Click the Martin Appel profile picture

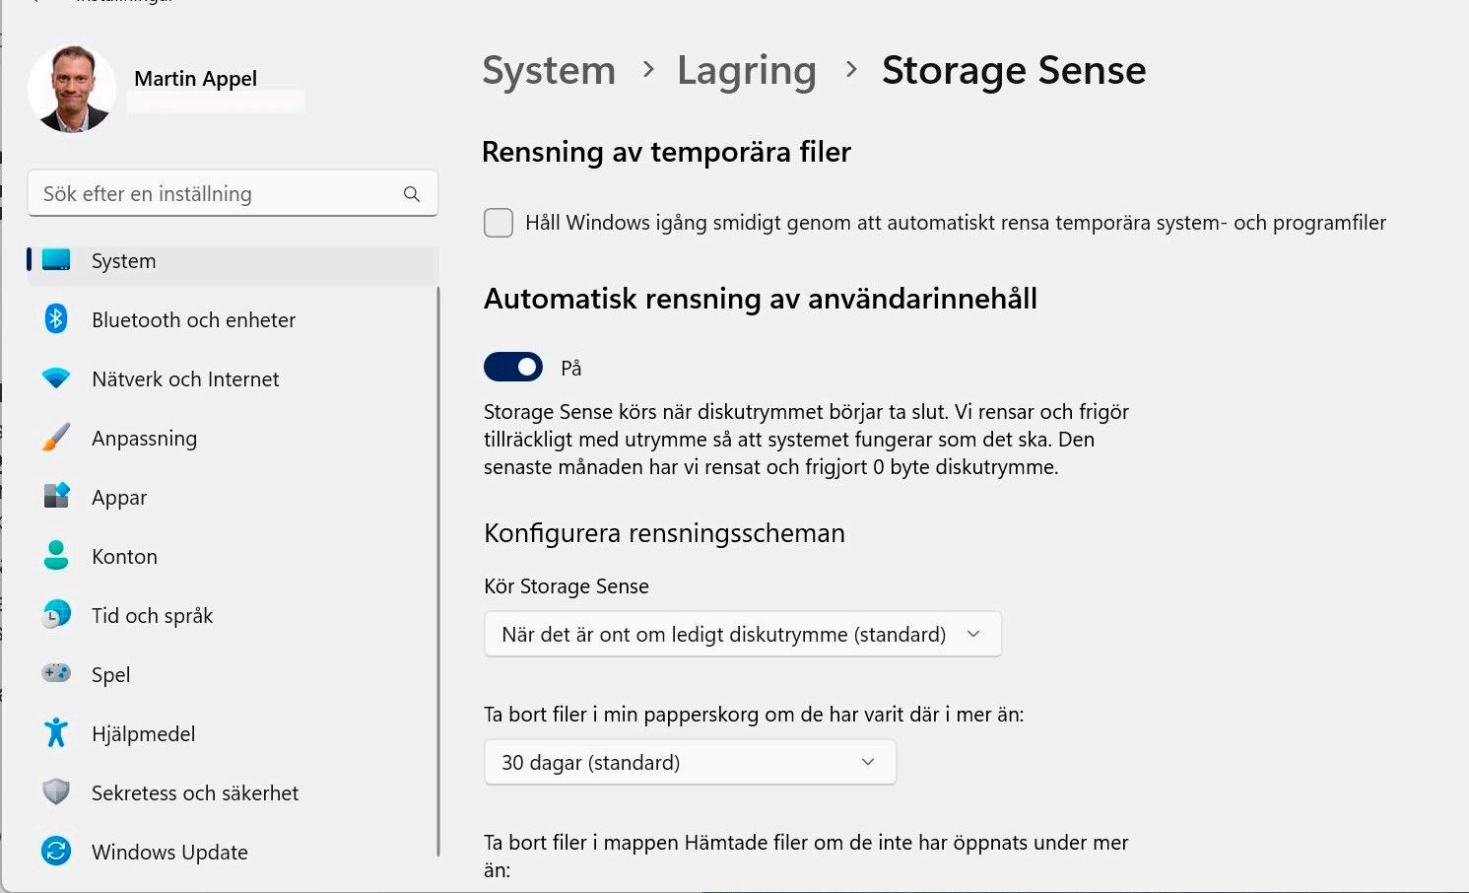click(x=72, y=89)
